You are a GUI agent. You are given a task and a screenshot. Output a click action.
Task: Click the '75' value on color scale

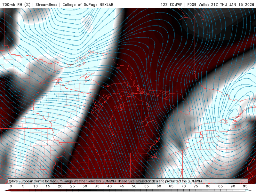click(196, 186)
